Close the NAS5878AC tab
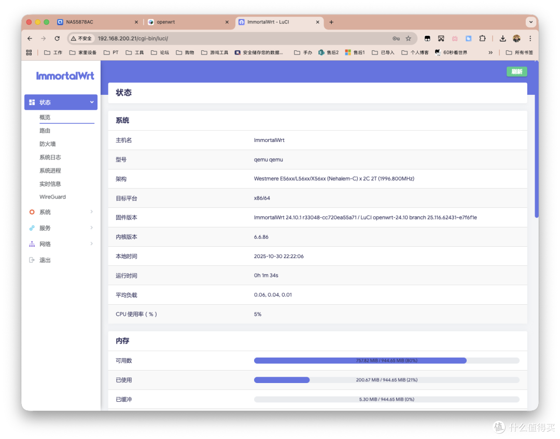The width and height of the screenshot is (560, 439). 136,22
